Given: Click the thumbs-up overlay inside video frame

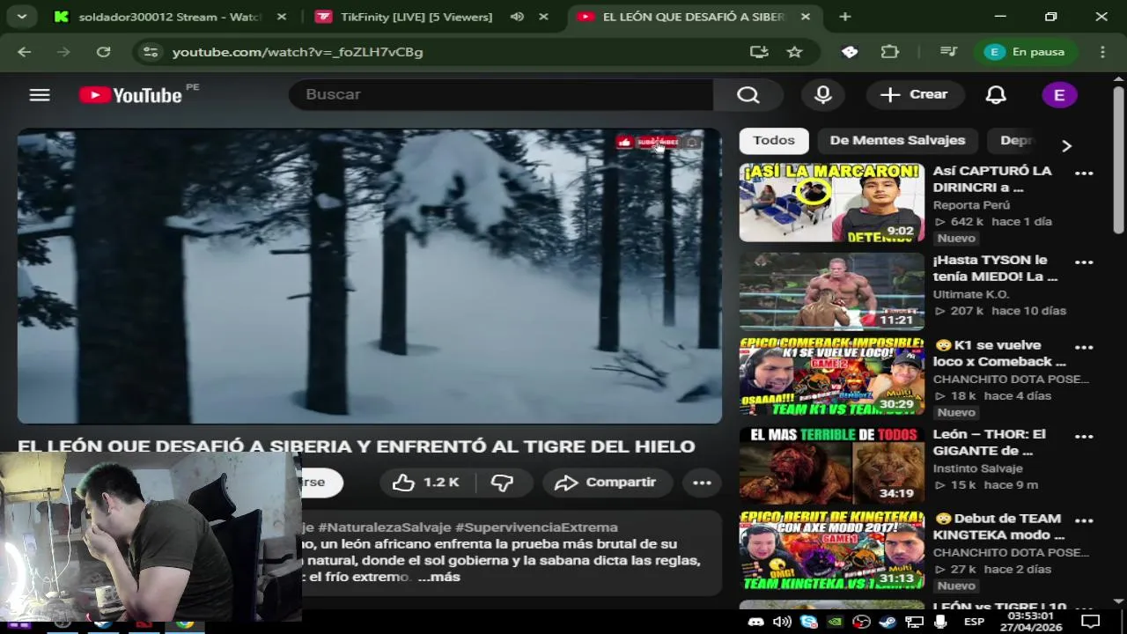Looking at the screenshot, I should click(x=624, y=142).
